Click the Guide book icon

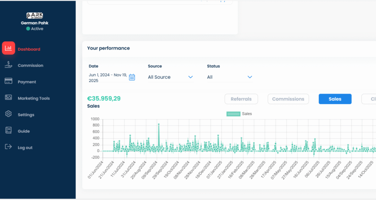pos(8,131)
